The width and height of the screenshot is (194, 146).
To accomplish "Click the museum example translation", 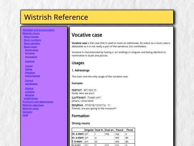I will click(x=94, y=109).
